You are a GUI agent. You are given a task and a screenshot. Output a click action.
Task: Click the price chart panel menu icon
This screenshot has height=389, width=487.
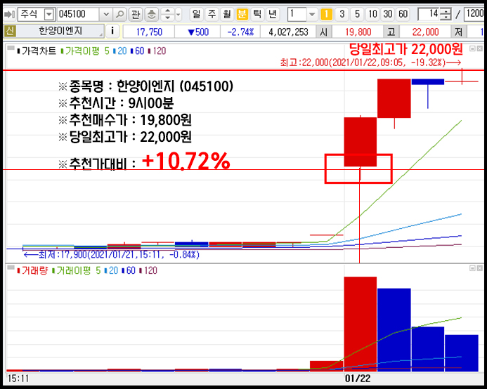coord(11,48)
